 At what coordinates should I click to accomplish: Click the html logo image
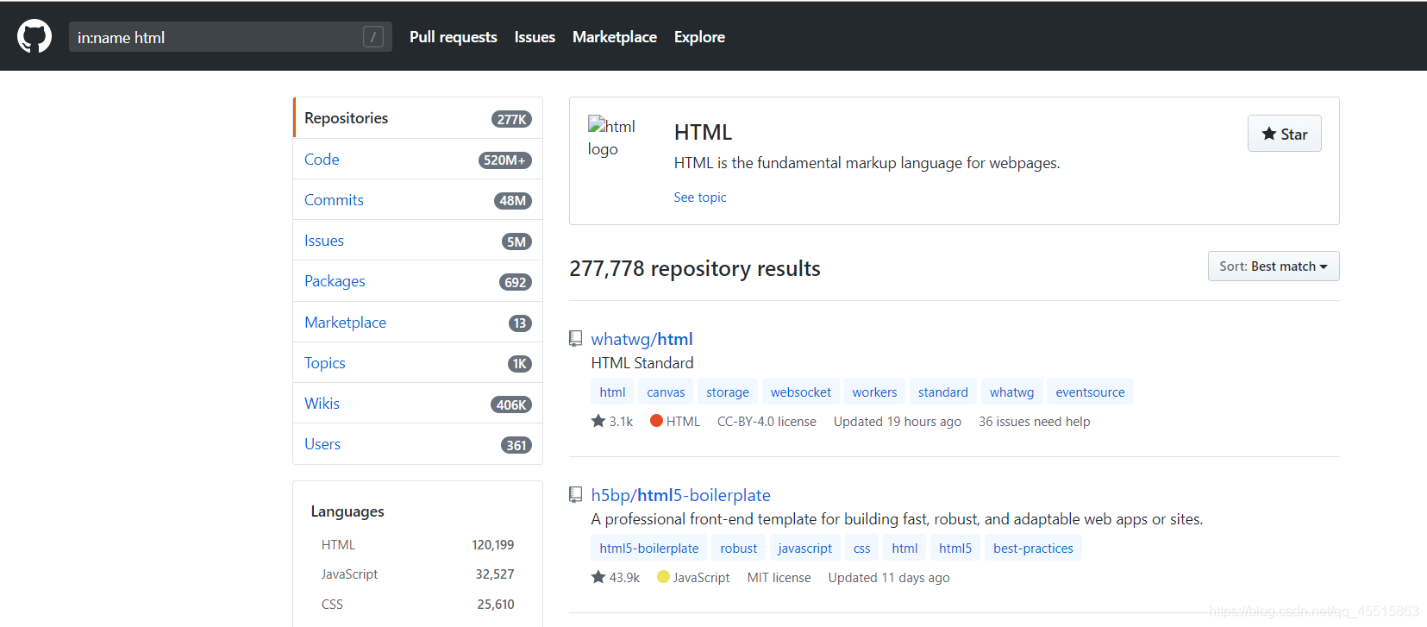click(611, 137)
